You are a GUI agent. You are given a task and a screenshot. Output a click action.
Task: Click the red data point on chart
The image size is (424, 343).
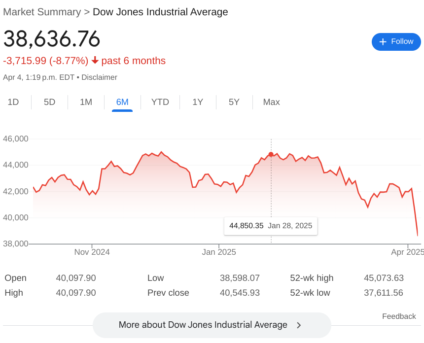pos(271,154)
